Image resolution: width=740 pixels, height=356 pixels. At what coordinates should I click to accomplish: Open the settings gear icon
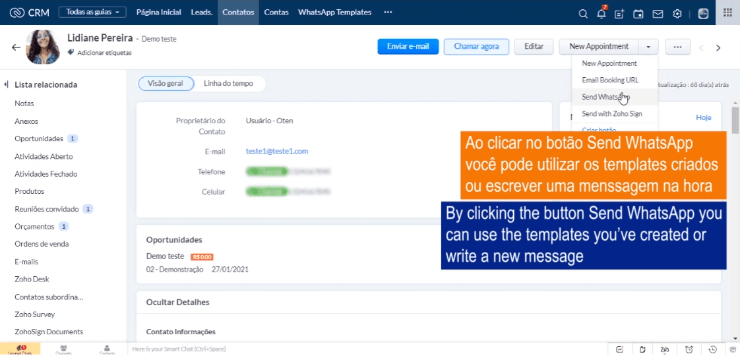tap(677, 13)
